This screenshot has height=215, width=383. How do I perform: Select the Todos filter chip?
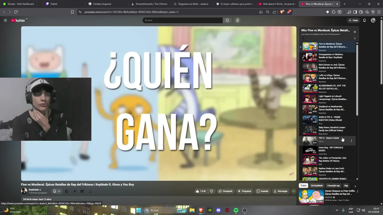pos(303,186)
